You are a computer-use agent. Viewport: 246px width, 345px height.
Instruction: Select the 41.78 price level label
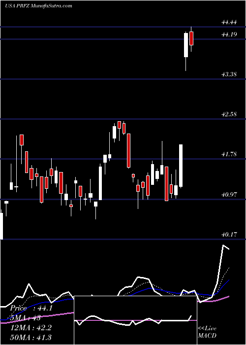tap(229, 154)
